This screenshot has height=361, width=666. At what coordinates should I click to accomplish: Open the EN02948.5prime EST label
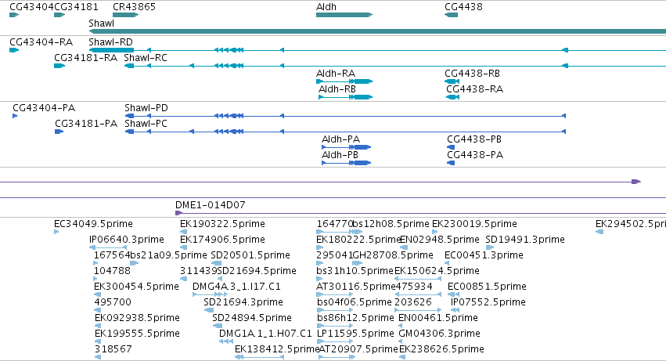coord(440,240)
